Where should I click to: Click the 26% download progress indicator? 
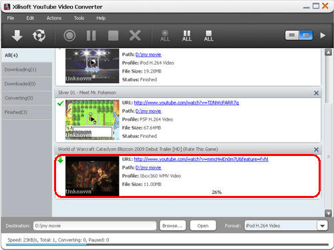(216, 192)
